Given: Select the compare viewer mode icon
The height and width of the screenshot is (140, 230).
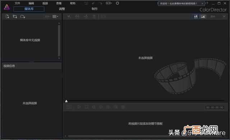Looking at the screenshot, I should click(203, 17).
